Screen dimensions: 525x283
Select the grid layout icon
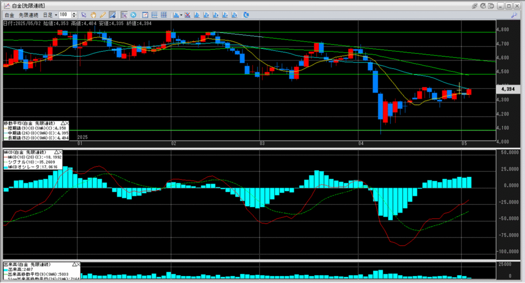coord(164,15)
